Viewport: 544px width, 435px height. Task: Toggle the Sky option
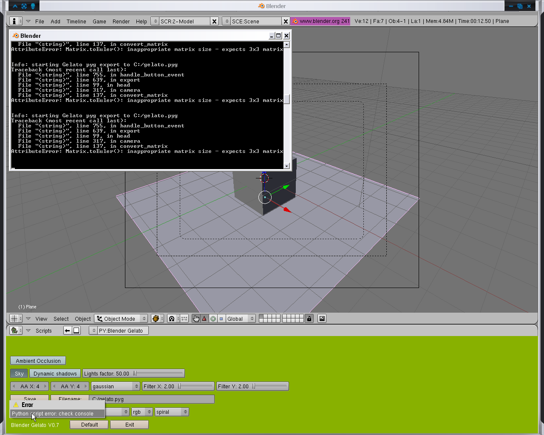click(x=19, y=373)
